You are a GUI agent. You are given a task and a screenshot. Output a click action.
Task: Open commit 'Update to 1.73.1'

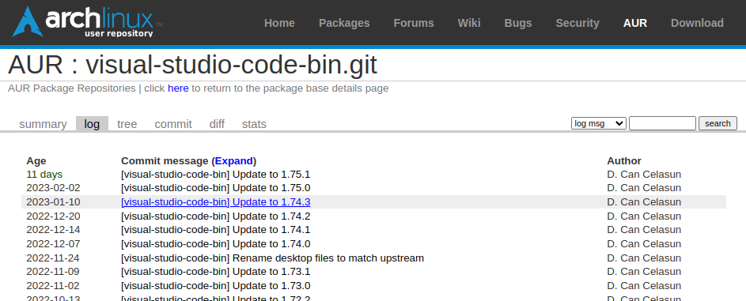click(215, 272)
